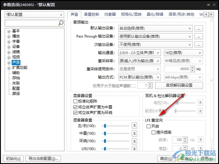
Task: Enable LFE redirect 开启 checkbox
Action: [x=148, y=126]
